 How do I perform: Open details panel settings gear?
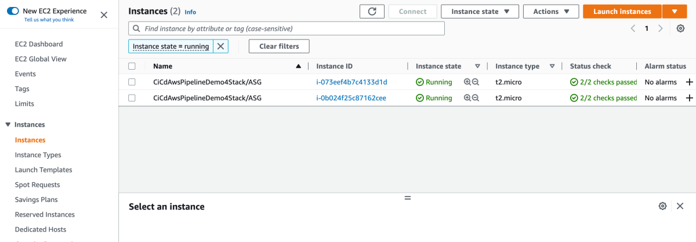click(662, 206)
